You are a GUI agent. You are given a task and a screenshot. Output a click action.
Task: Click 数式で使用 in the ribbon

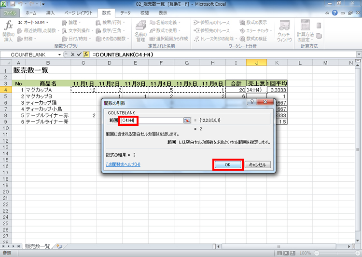(165, 30)
